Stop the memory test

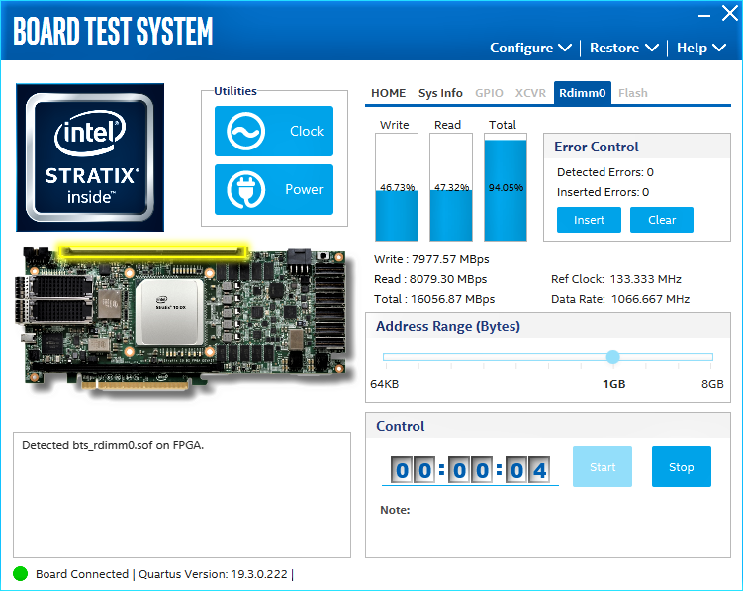682,466
